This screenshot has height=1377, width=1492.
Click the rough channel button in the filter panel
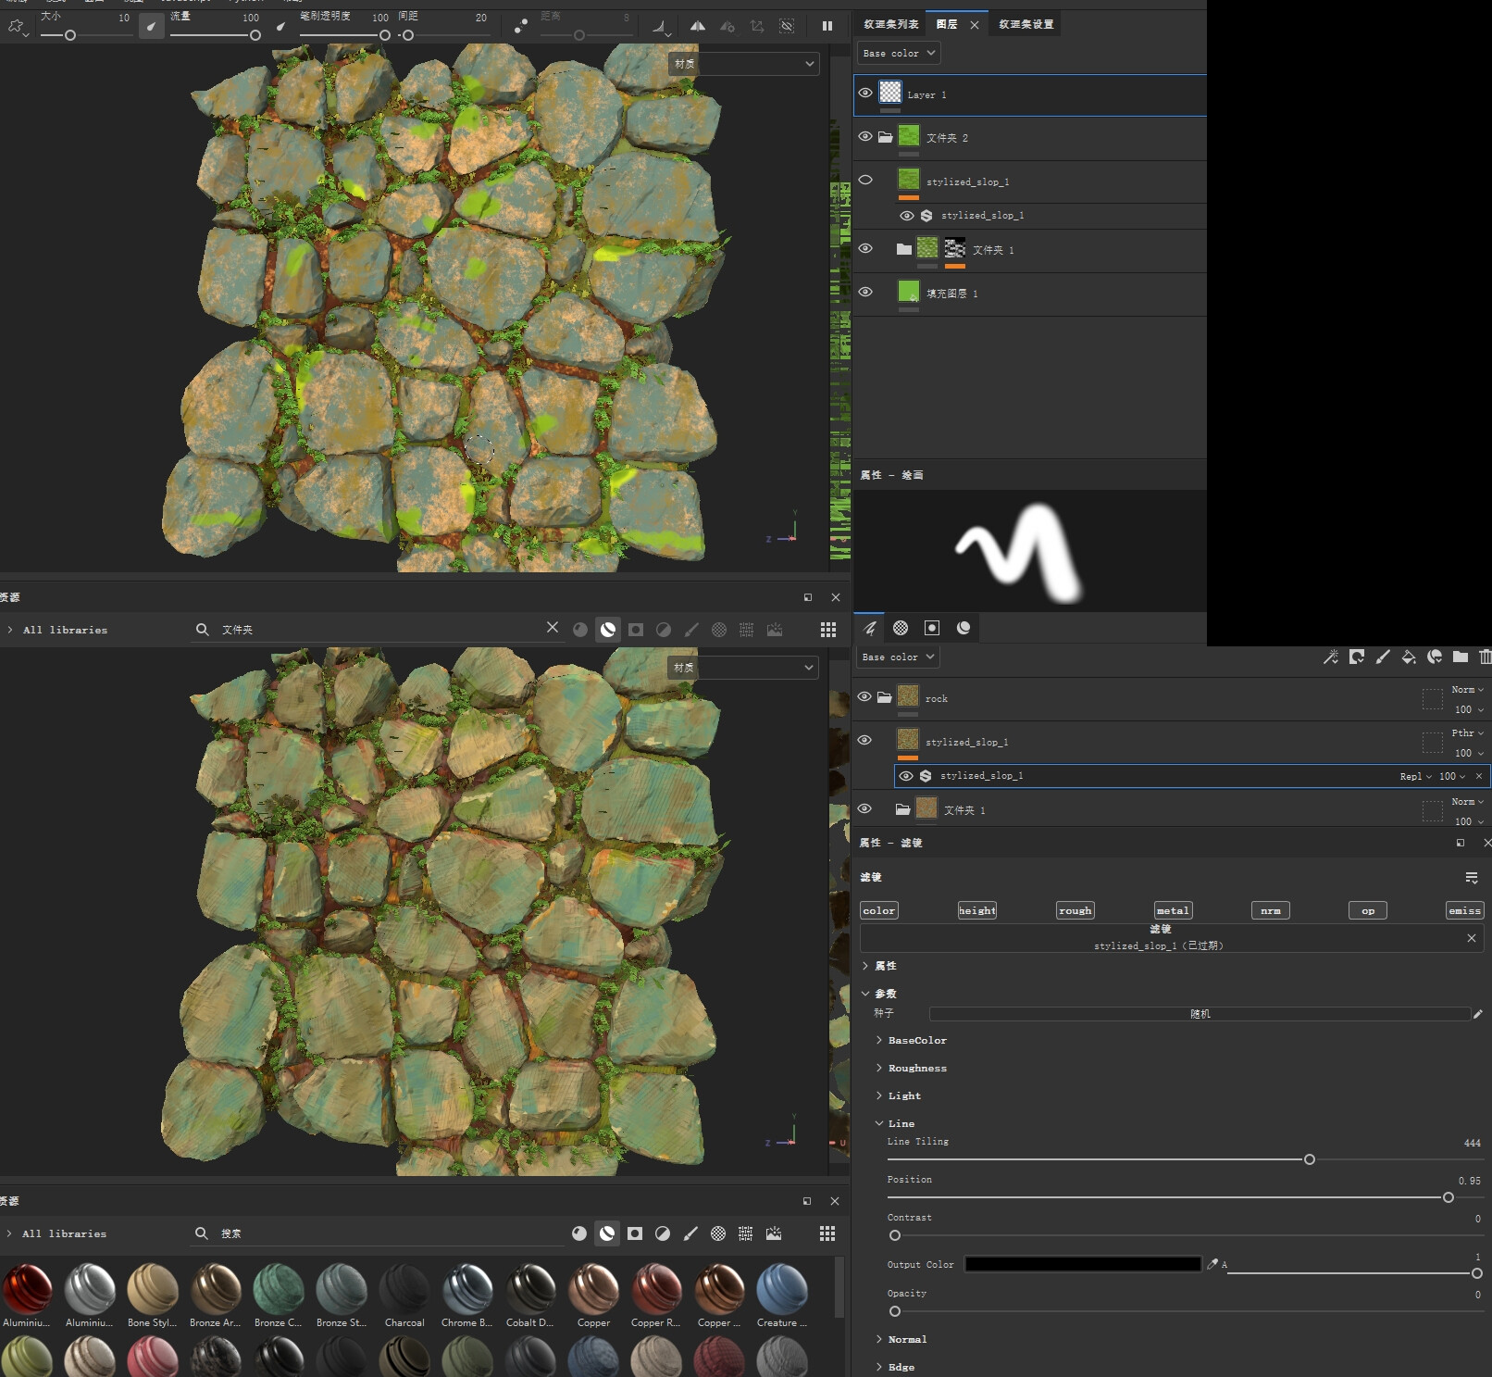1074,910
